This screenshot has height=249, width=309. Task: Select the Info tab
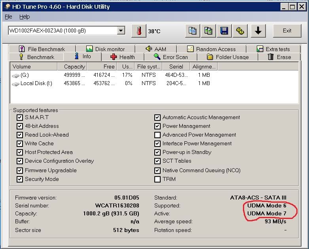pos(83,56)
